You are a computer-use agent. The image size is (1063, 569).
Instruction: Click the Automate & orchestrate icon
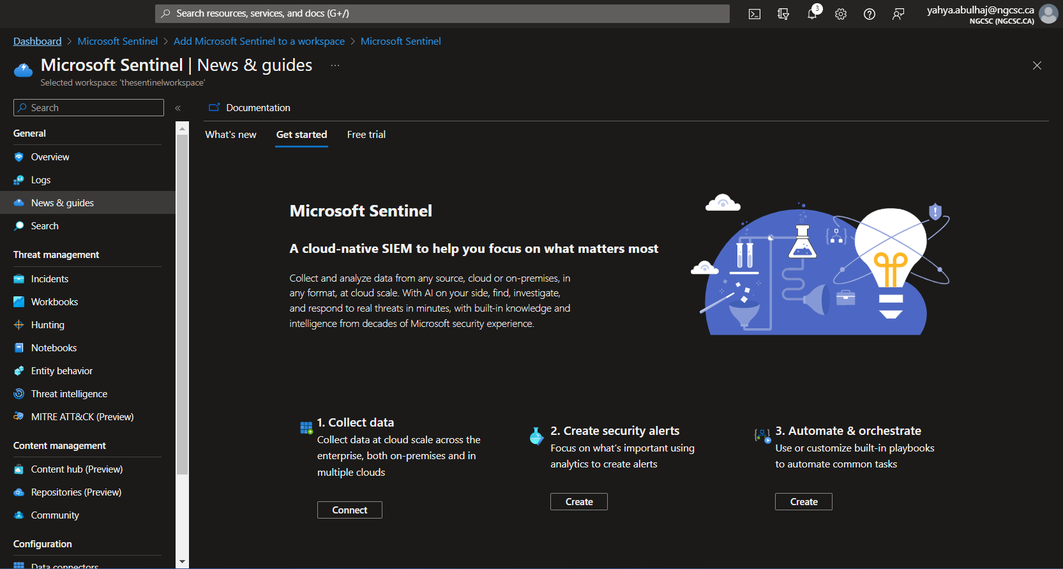(763, 436)
